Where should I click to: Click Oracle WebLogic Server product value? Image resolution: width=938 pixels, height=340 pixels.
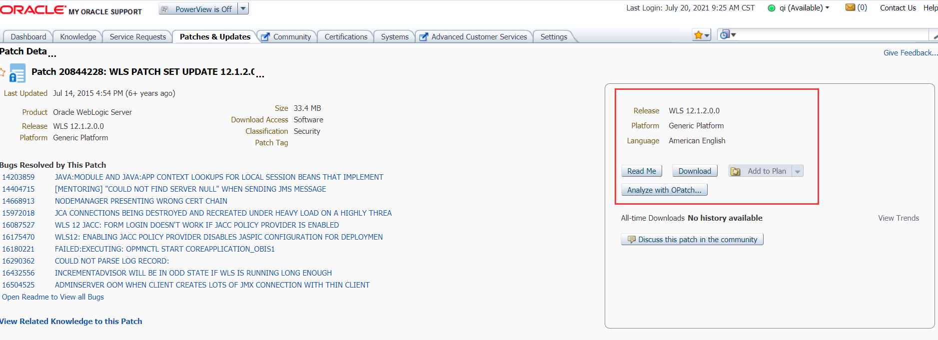[x=92, y=112]
